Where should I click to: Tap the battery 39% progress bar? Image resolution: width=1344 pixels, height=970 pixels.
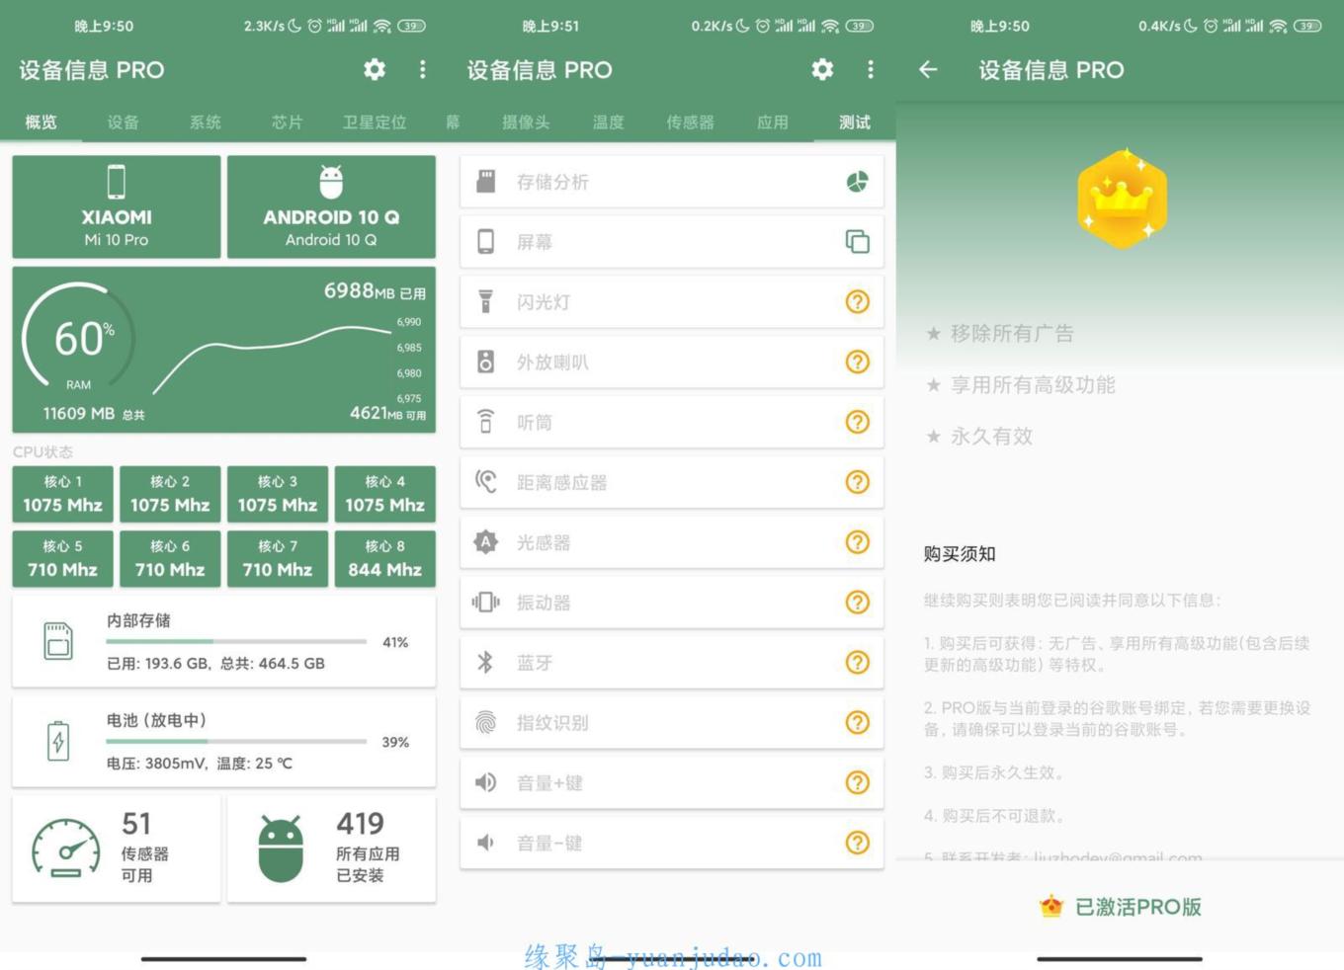236,741
